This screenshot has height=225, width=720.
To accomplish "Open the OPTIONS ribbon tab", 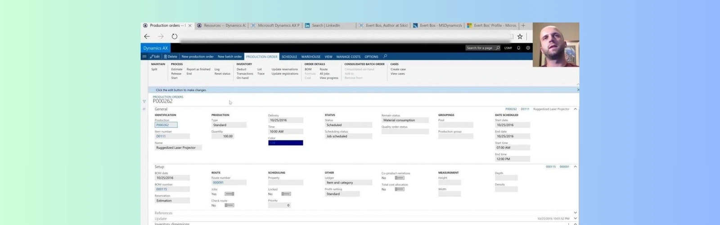I will [x=371, y=57].
